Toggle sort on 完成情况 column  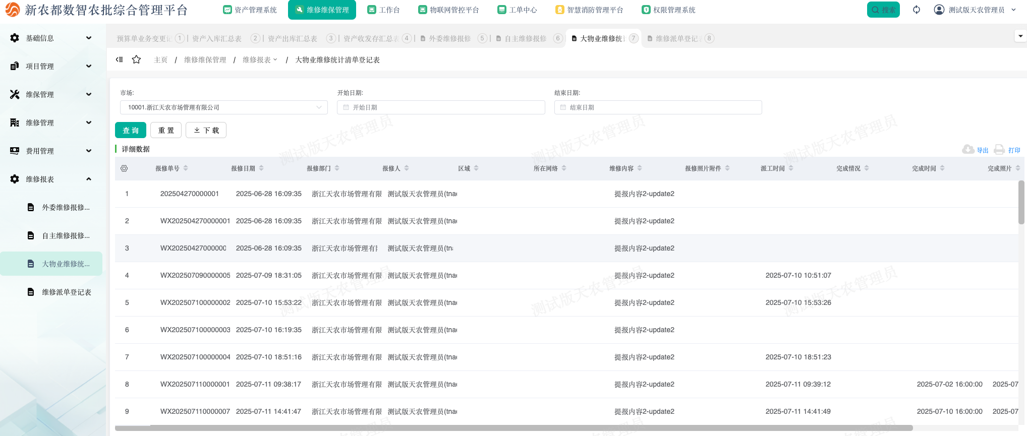[867, 168]
